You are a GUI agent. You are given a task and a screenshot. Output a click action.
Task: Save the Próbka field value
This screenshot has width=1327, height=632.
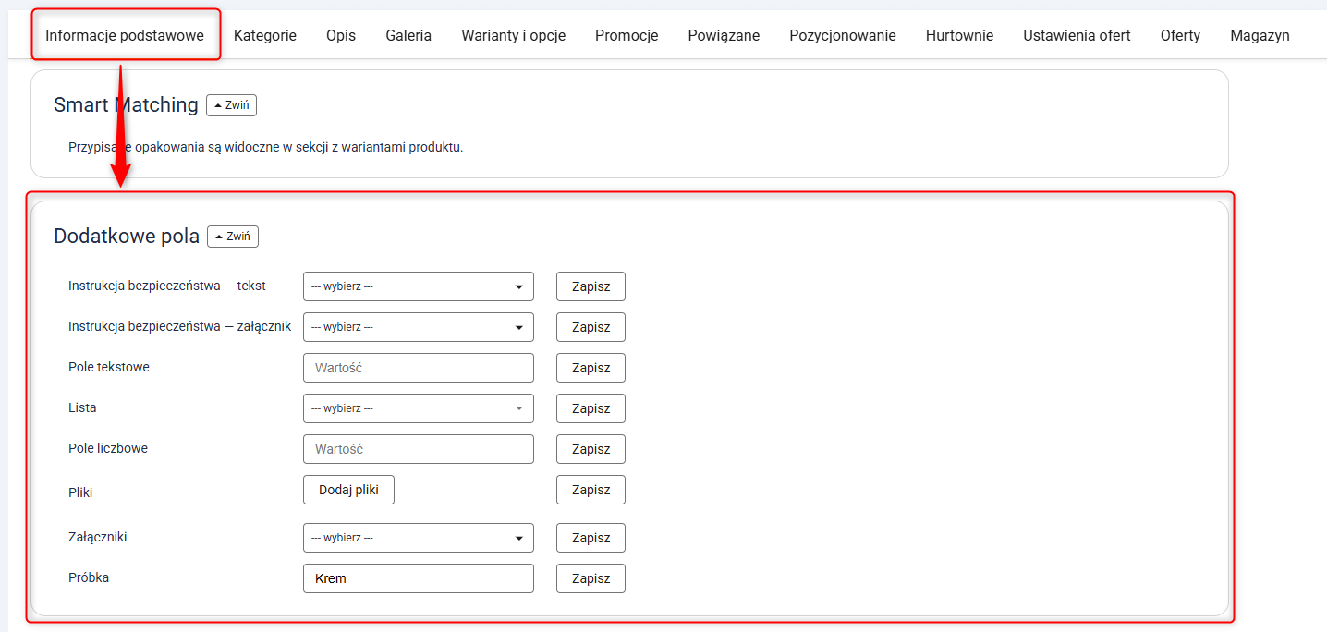coord(590,578)
